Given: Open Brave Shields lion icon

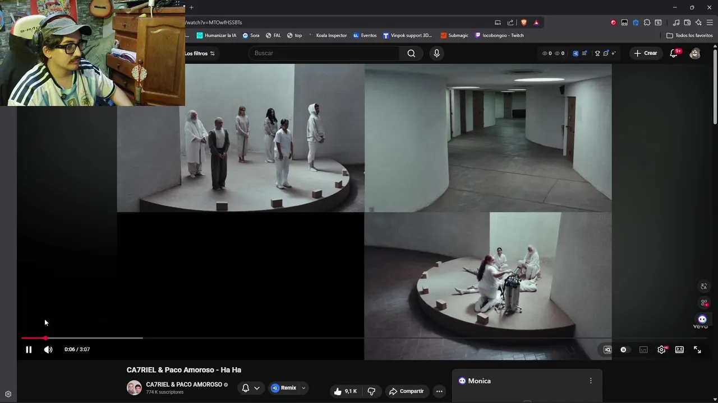Looking at the screenshot, I should tap(524, 22).
